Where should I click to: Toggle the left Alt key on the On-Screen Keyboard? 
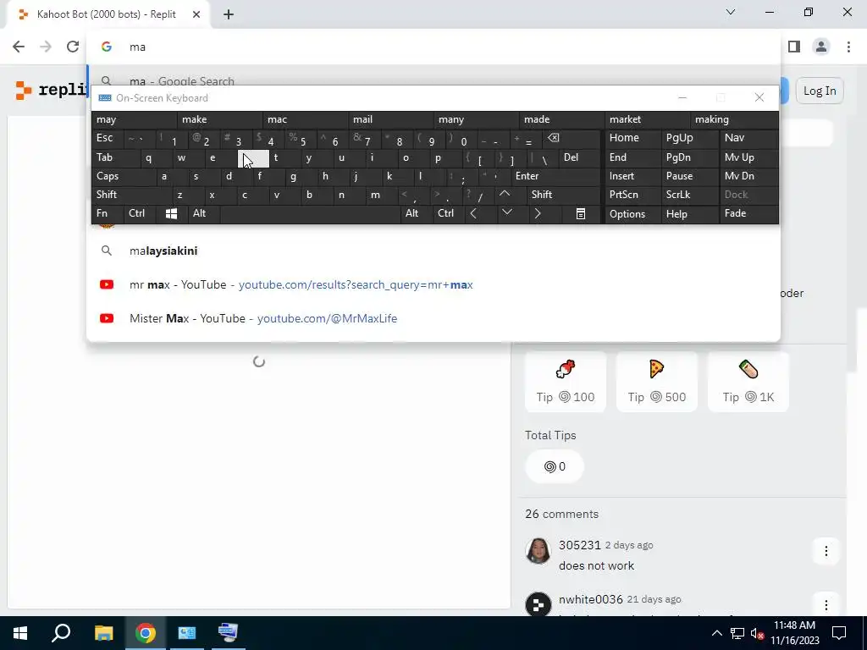point(203,214)
